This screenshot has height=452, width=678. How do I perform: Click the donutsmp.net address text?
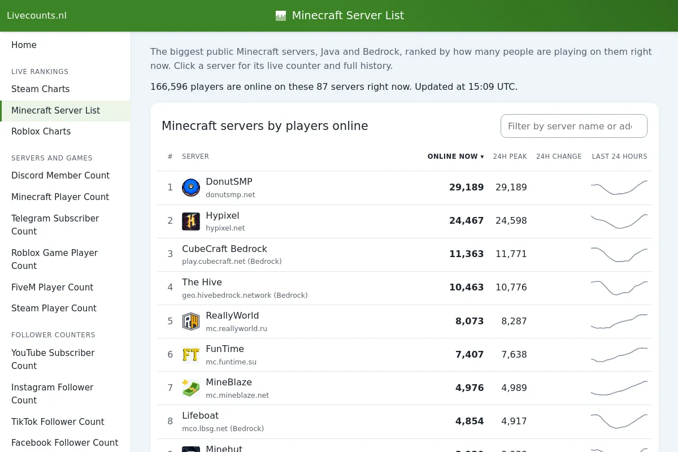pos(231,194)
